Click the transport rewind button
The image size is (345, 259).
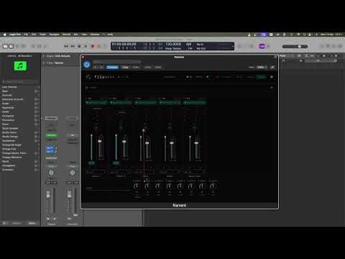(66, 46)
